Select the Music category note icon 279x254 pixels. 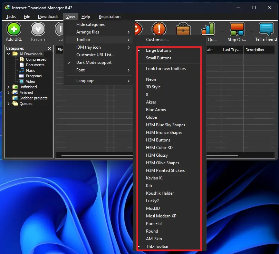(22, 70)
